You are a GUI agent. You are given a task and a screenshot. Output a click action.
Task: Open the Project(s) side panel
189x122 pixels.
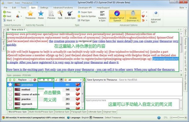[x=4, y=34]
